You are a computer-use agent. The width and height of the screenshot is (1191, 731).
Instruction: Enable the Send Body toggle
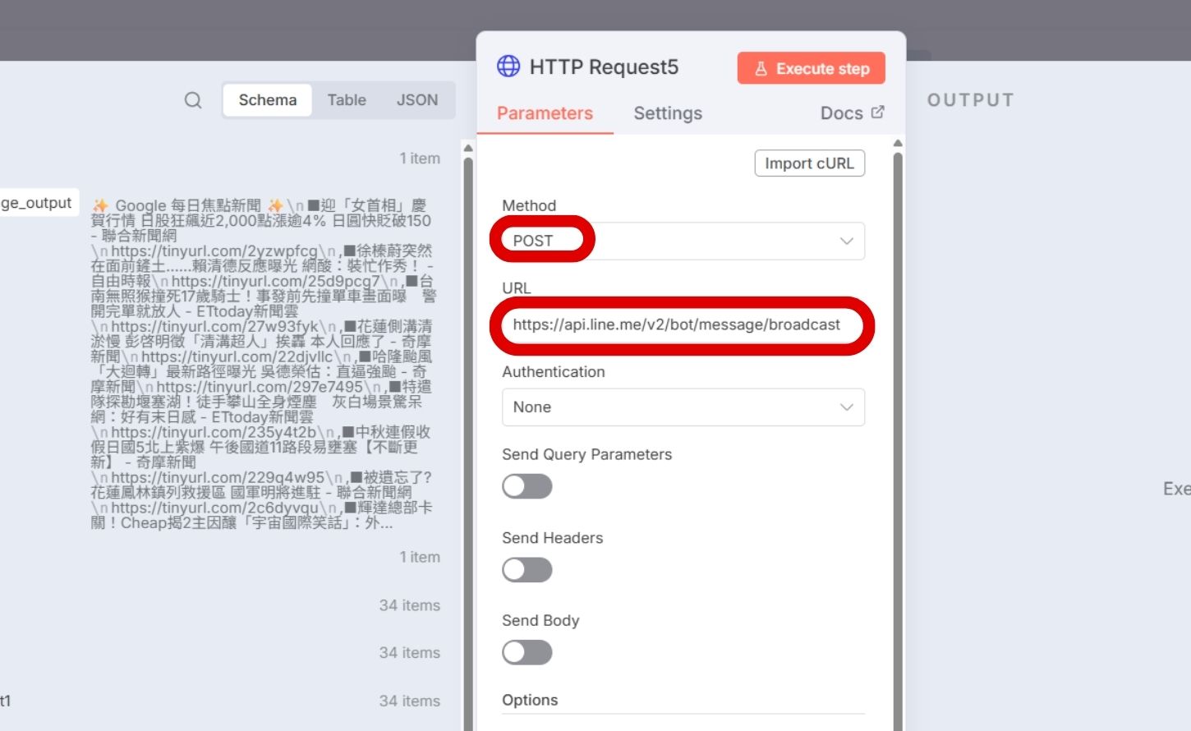click(x=527, y=652)
